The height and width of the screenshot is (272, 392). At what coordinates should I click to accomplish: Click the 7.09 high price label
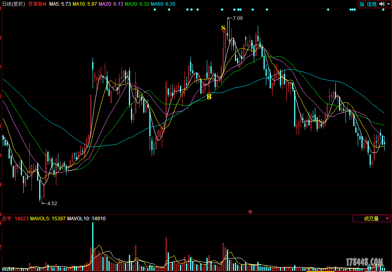click(x=237, y=18)
